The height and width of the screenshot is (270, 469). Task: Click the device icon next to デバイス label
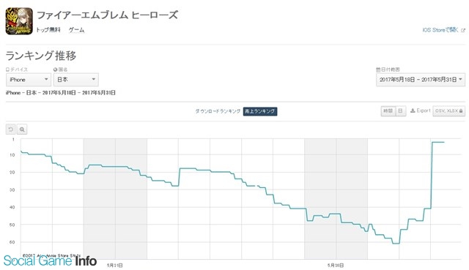(x=8, y=70)
